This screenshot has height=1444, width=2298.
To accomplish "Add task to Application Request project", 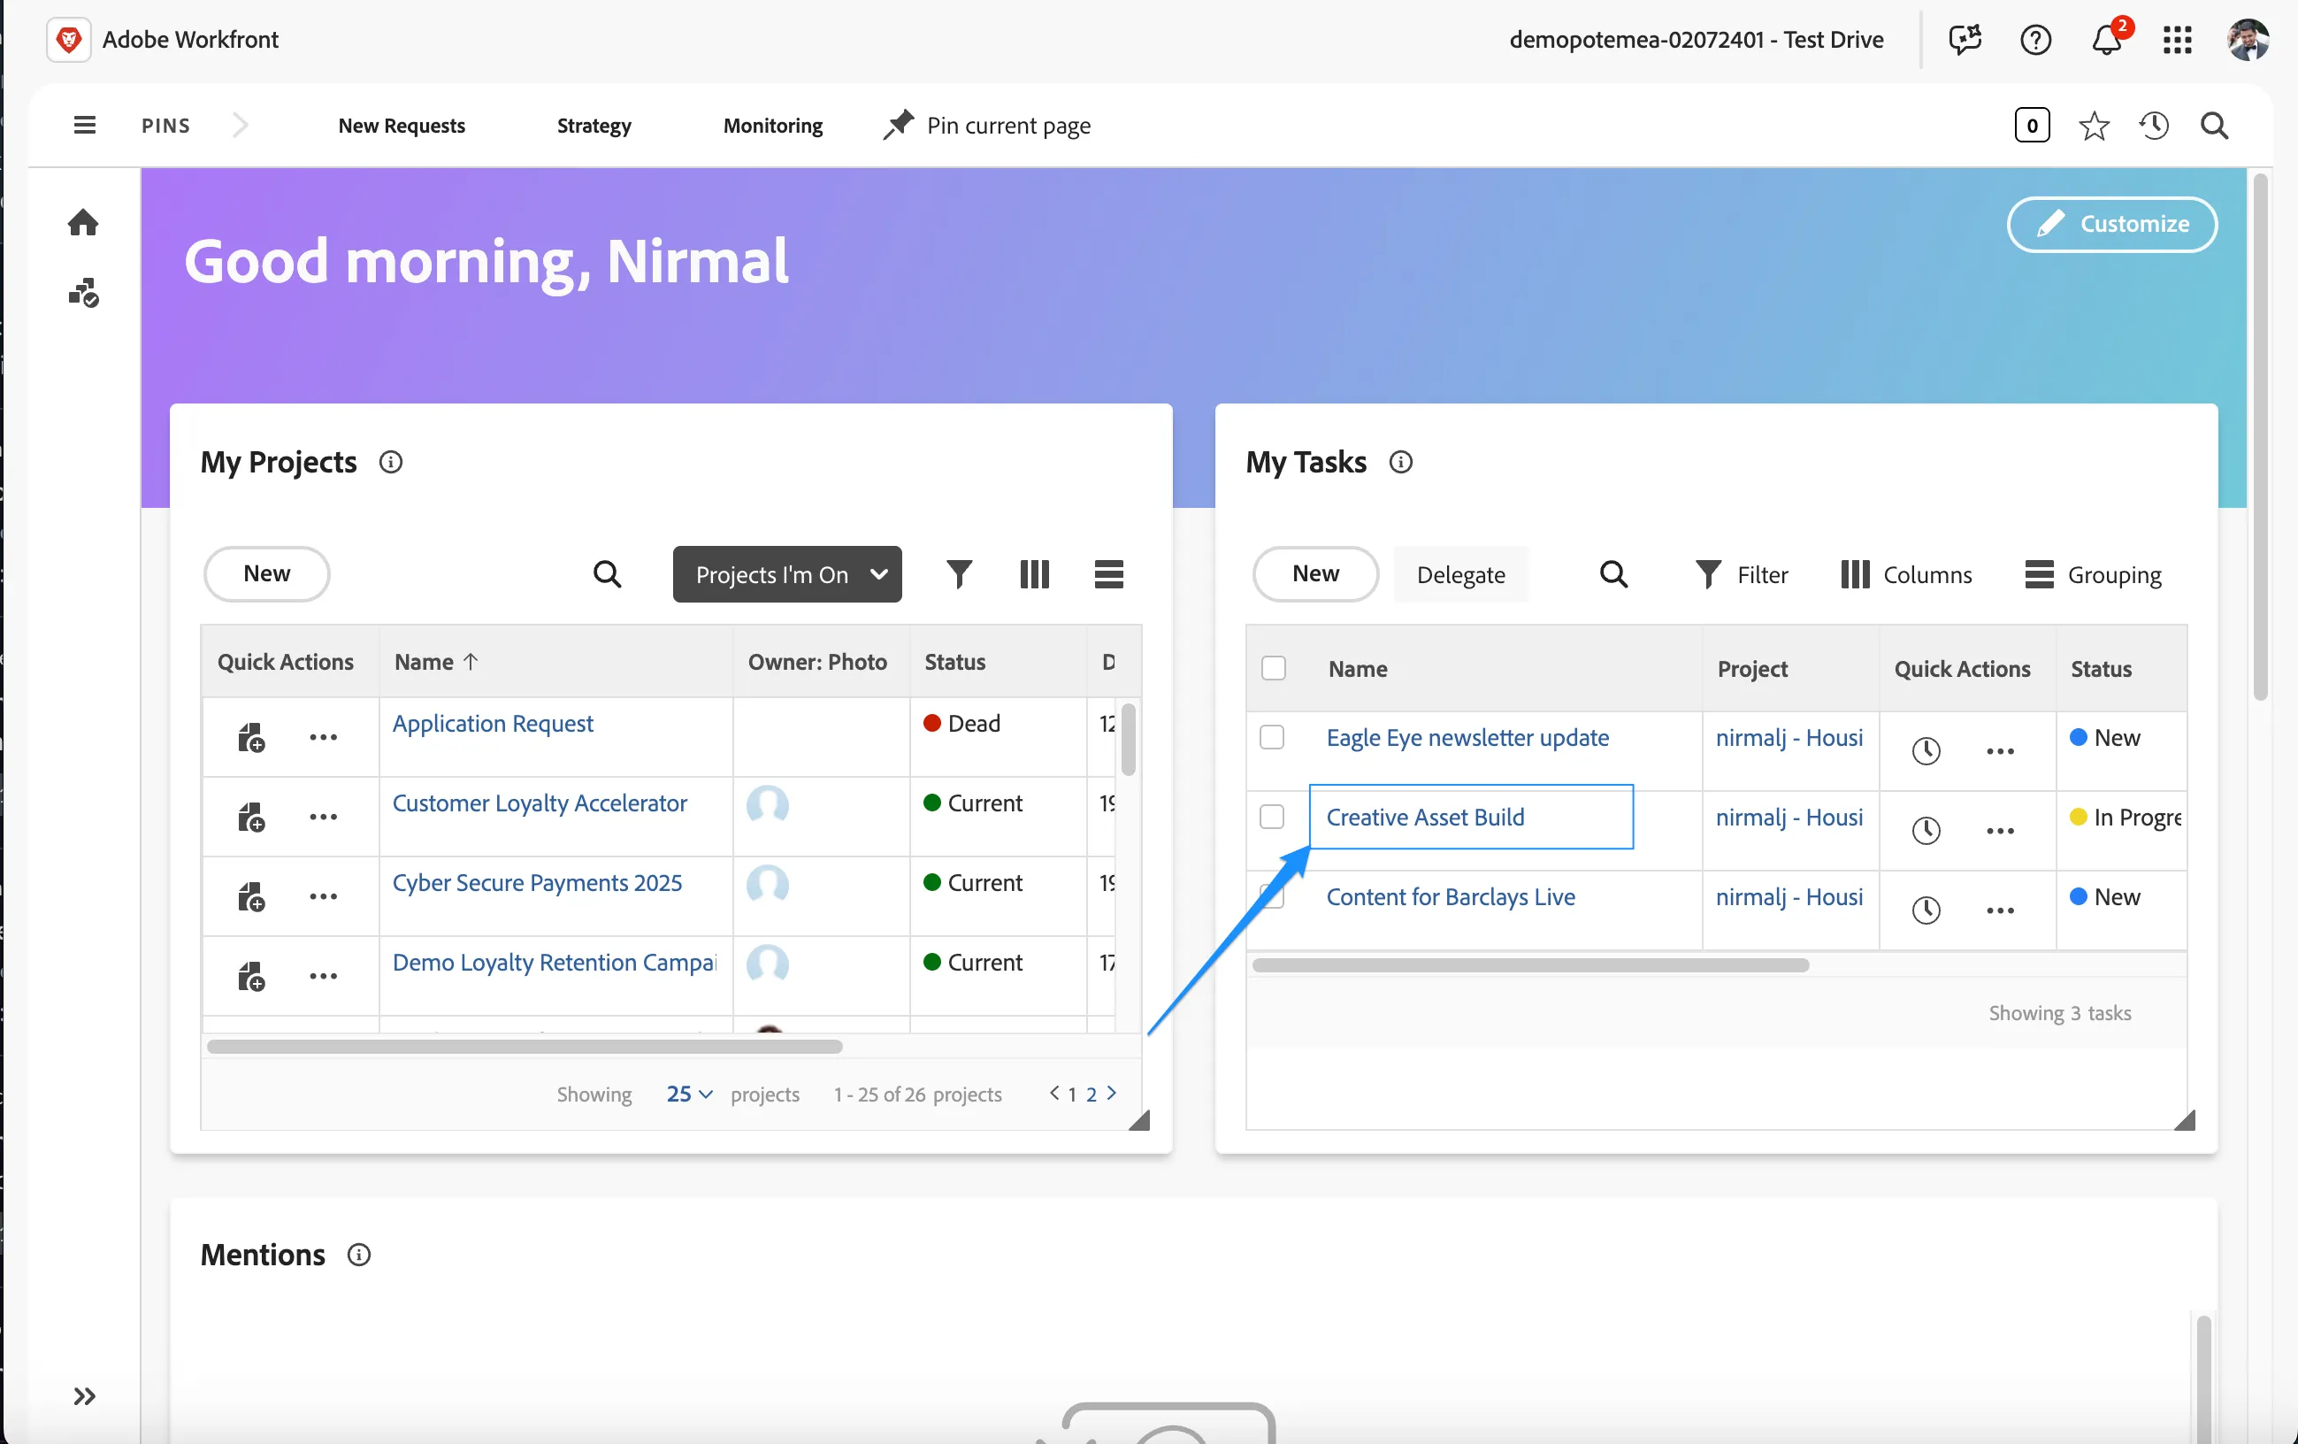I will (x=251, y=738).
